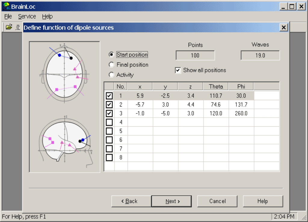Click the Theta column header

coord(216,87)
